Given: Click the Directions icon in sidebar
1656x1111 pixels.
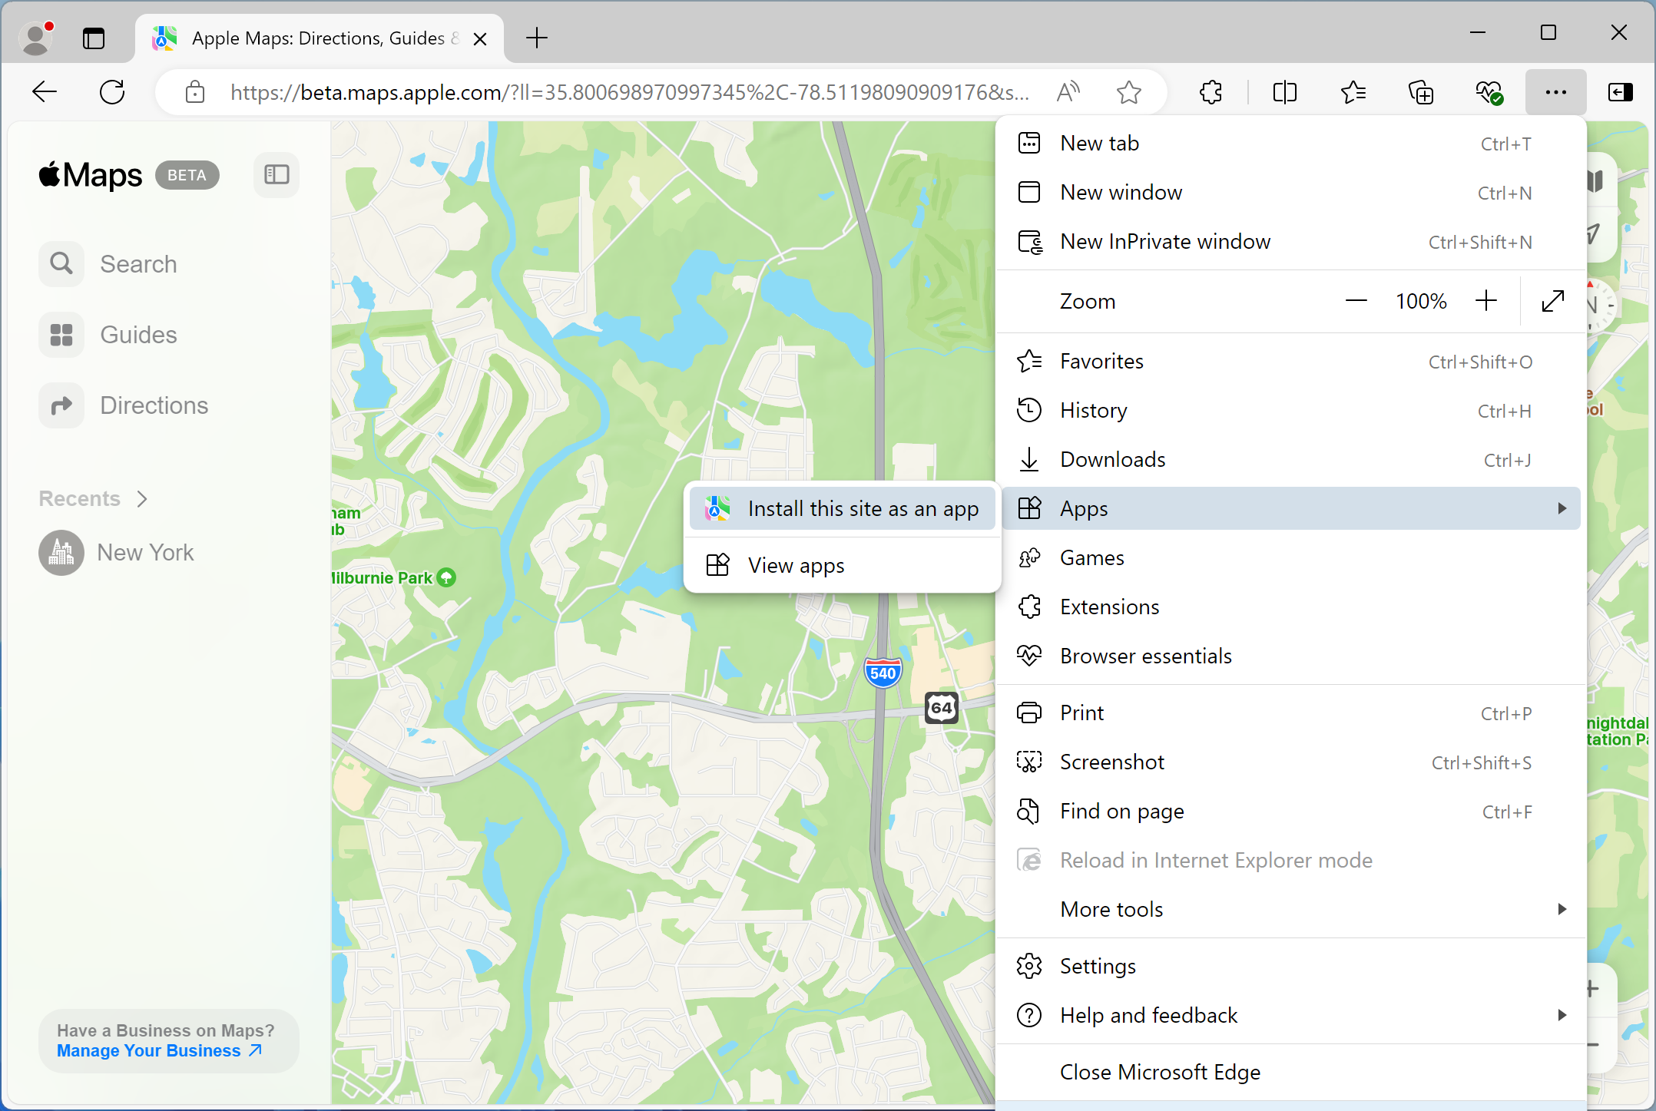Looking at the screenshot, I should point(61,405).
